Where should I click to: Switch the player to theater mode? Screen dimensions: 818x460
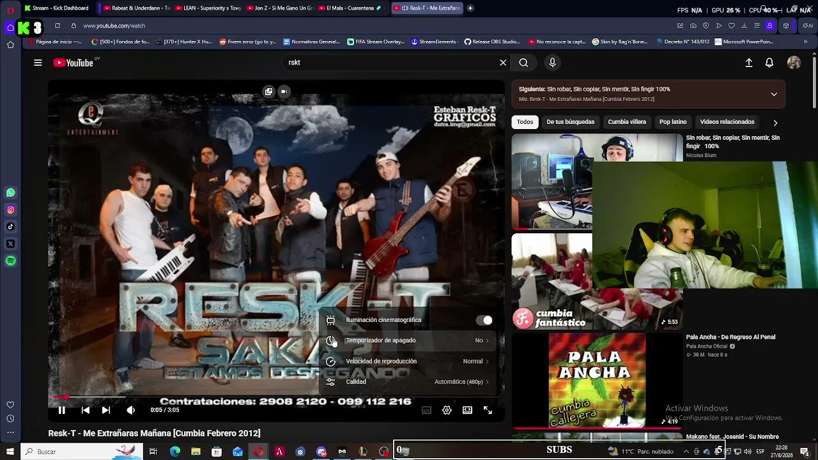pyautogui.click(x=467, y=410)
